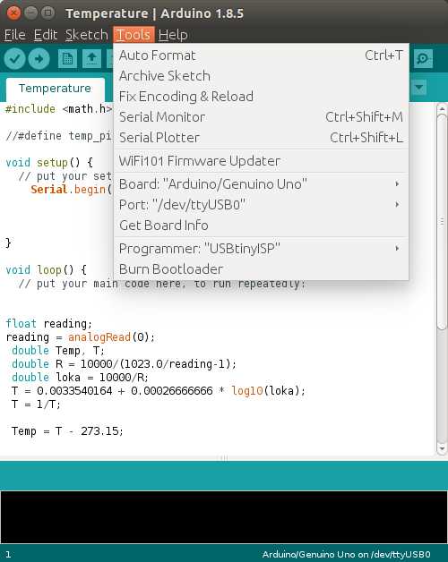Click status bar 'Arduino/Genuino Uno on /dev/ttyUSB0'
Screen dimensions: 448x562
pos(346,555)
